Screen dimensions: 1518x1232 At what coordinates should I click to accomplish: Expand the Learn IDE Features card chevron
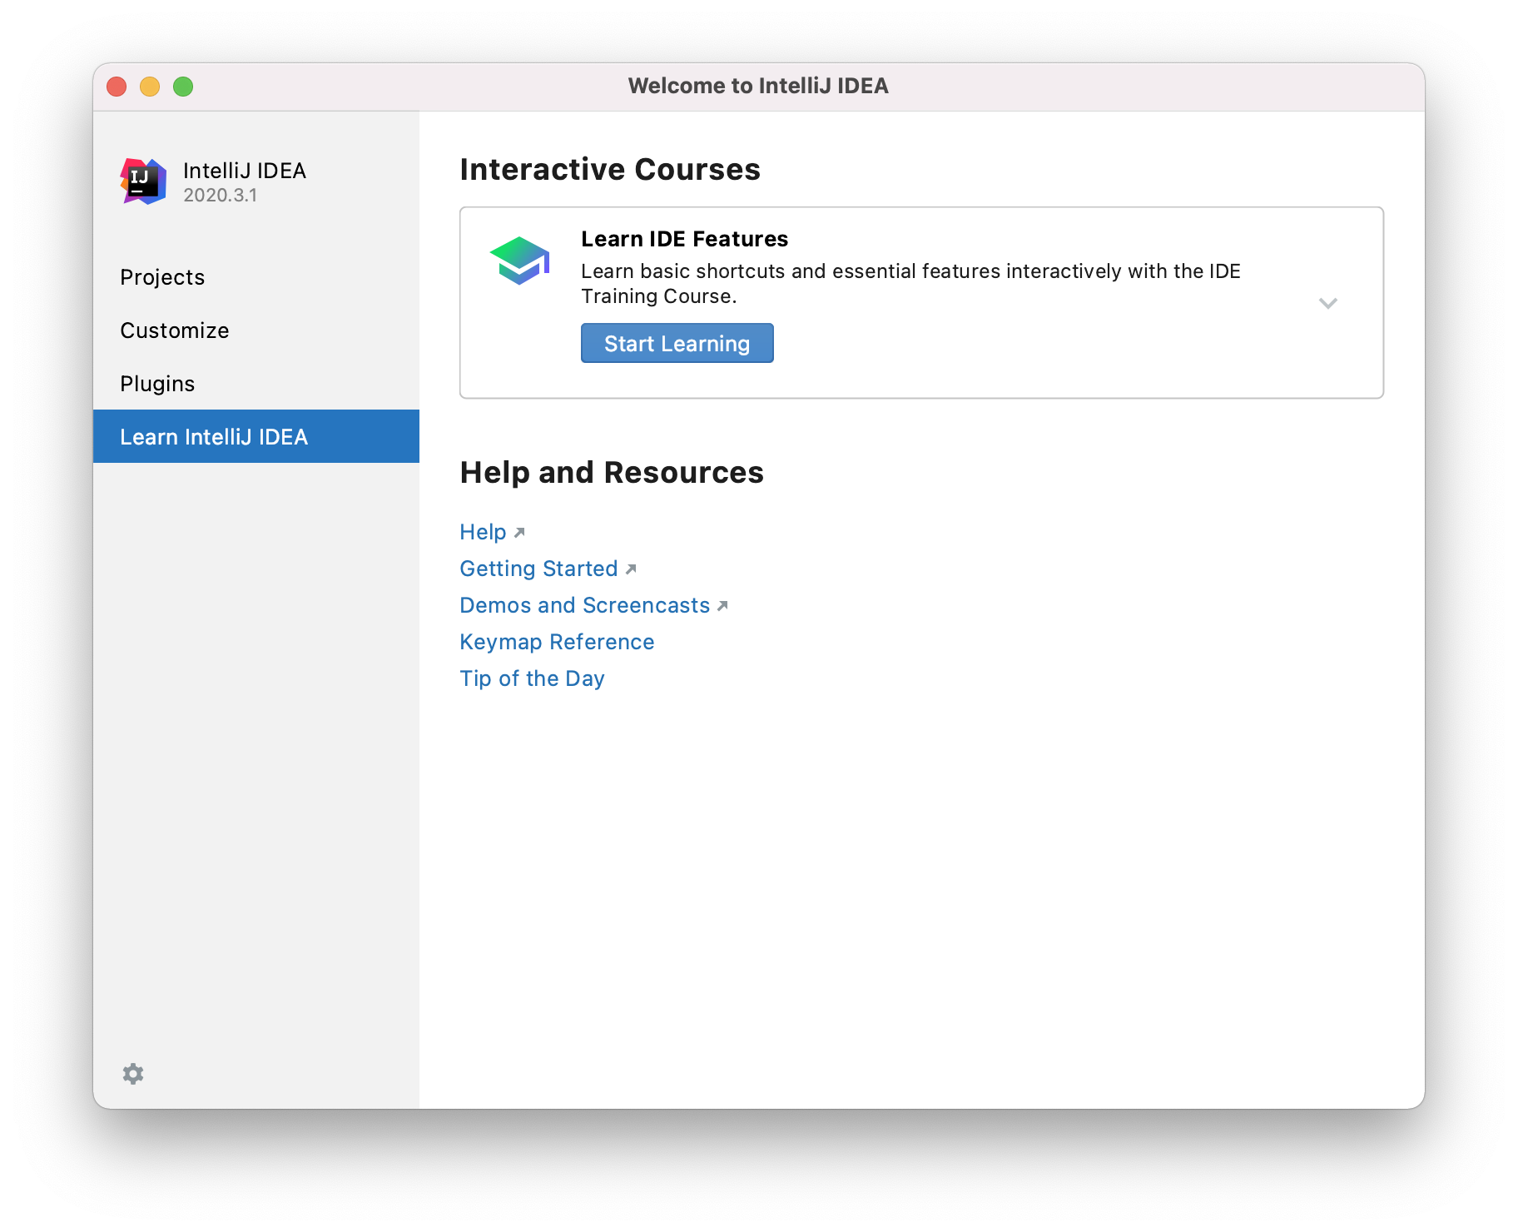pyautogui.click(x=1328, y=303)
